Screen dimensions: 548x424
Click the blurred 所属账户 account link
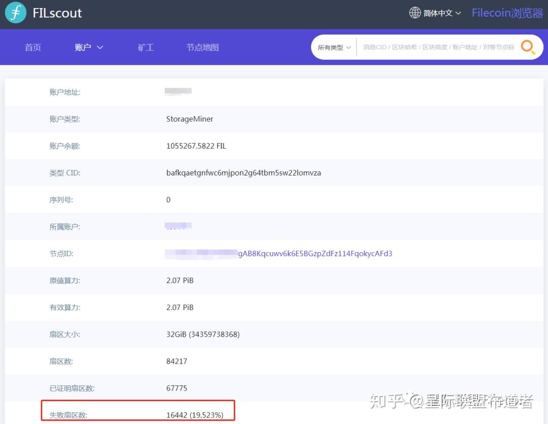coord(178,226)
